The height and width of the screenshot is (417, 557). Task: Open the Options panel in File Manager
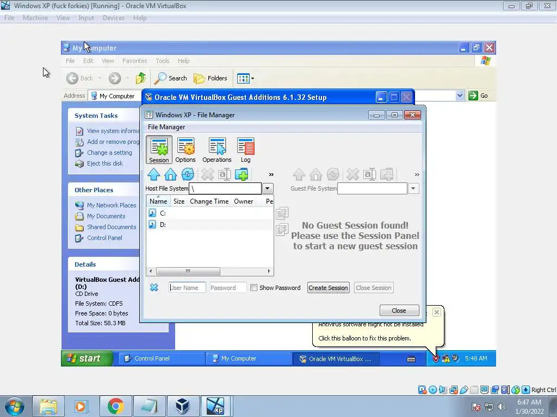tap(185, 150)
